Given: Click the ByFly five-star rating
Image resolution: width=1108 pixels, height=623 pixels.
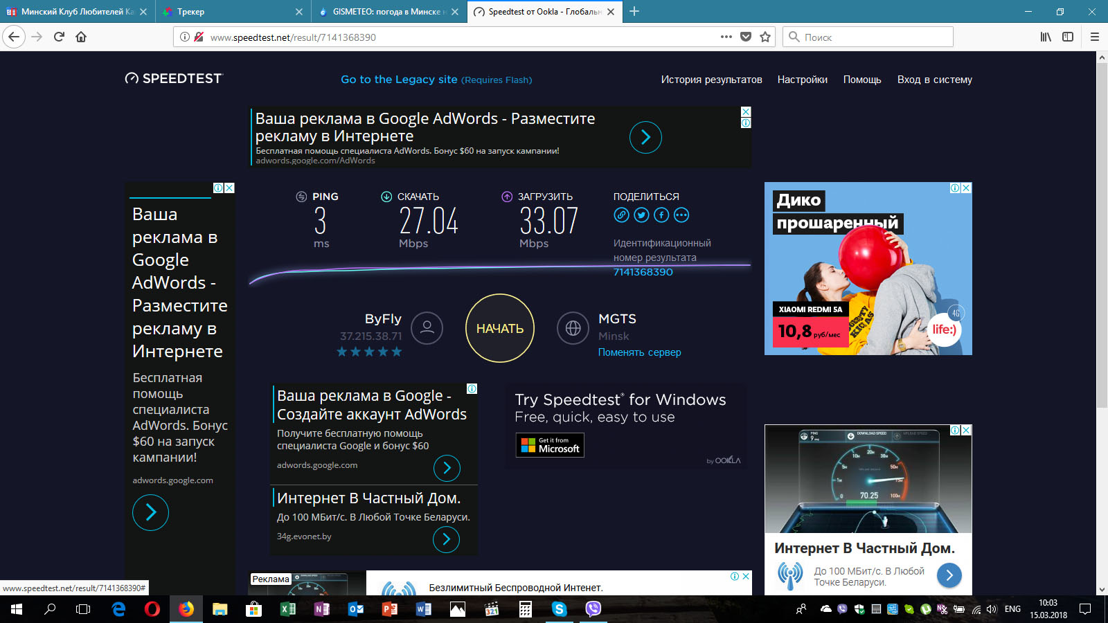Looking at the screenshot, I should tap(369, 352).
